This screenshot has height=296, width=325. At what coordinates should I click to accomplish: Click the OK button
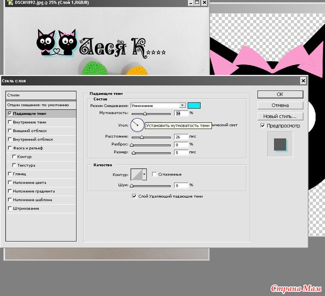[x=279, y=94]
